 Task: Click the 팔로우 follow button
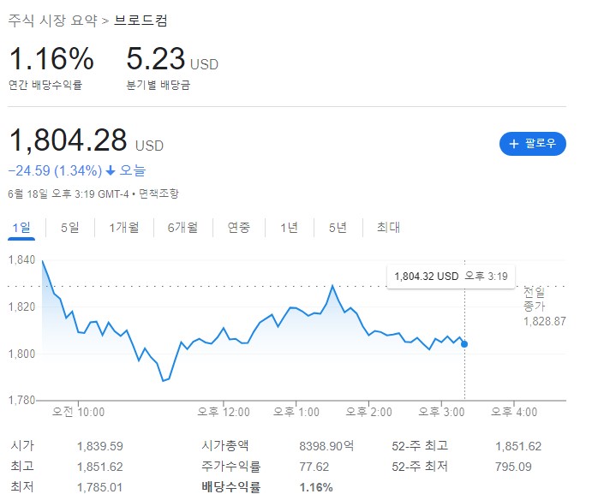click(x=533, y=144)
